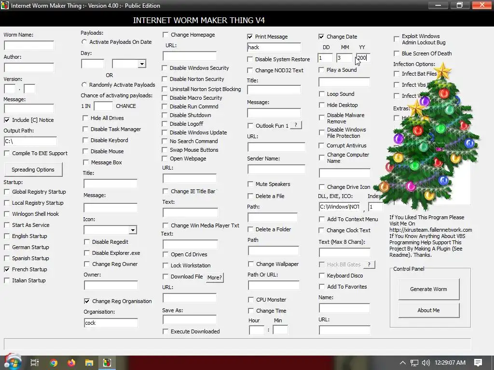
Task: Tick the Swap Mouse Buttons checkbox
Action: (x=165, y=150)
